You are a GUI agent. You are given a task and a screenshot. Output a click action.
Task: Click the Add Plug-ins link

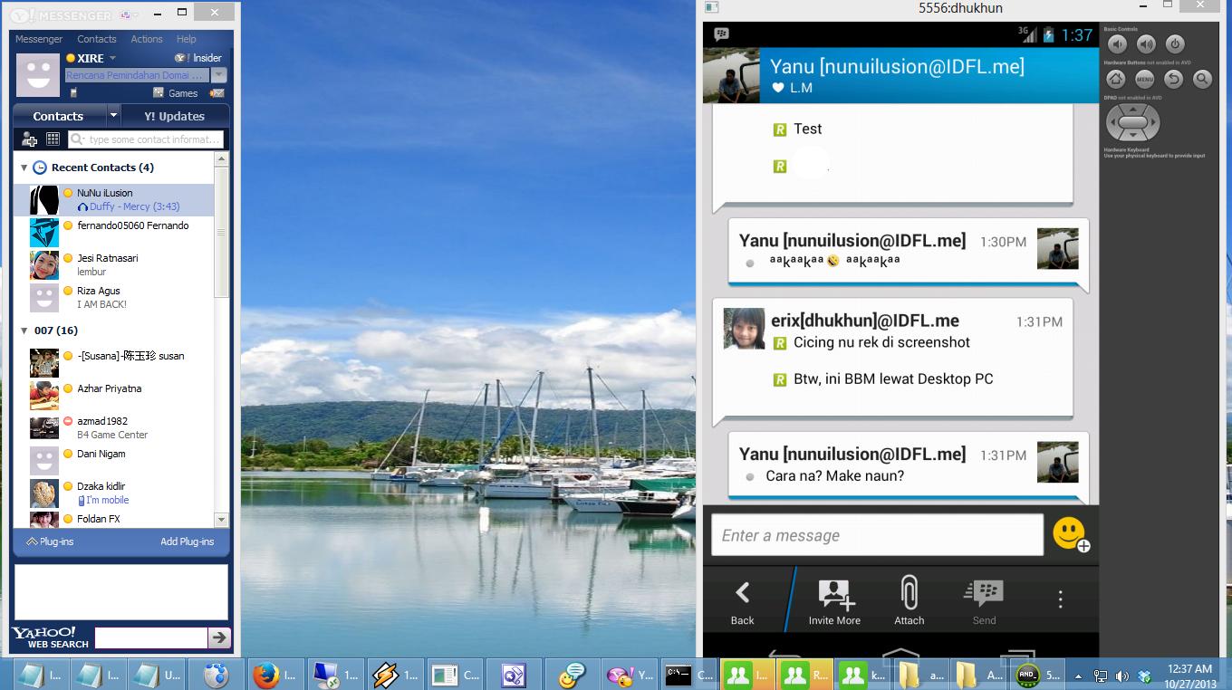(x=188, y=541)
